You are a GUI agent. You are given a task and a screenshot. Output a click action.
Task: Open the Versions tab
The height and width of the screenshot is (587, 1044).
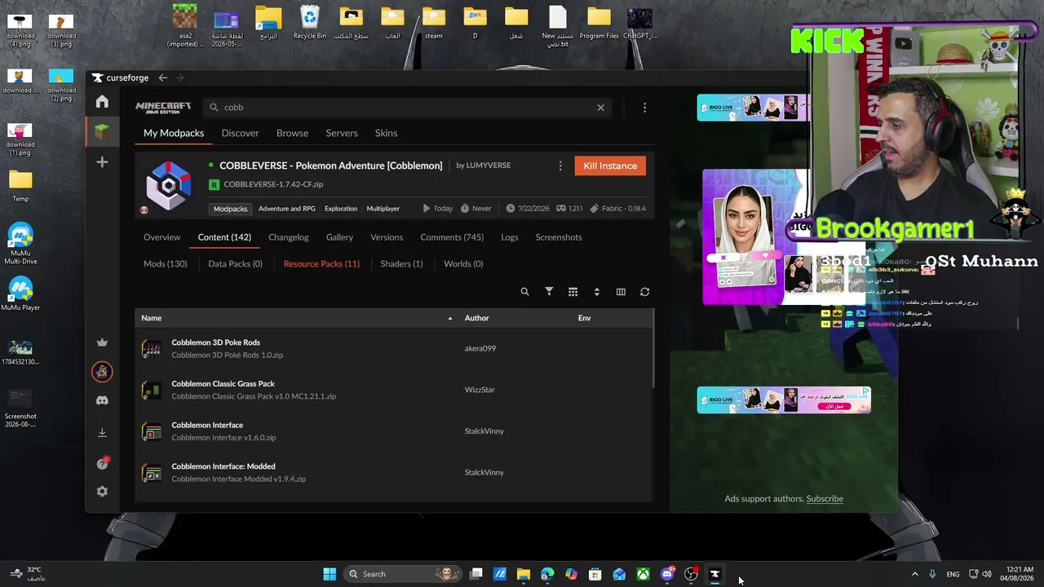tap(387, 237)
